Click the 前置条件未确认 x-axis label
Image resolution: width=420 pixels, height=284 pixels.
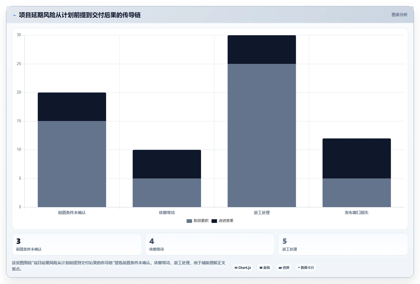[72, 213]
